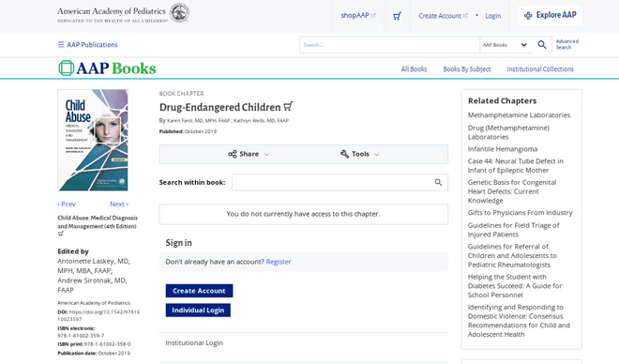Click author Karen Farst, MD, MPH, FAAP

tap(198, 121)
